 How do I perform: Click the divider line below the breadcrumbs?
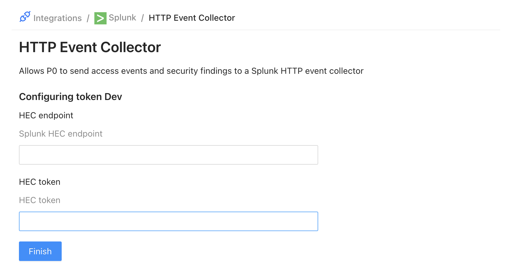[x=256, y=30]
